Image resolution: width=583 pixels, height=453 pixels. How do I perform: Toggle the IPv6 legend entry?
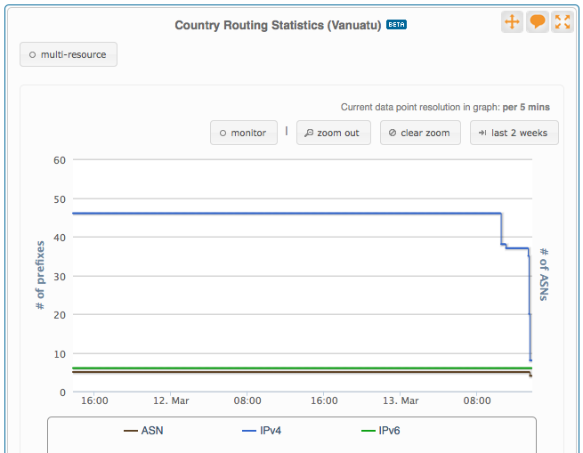[381, 431]
